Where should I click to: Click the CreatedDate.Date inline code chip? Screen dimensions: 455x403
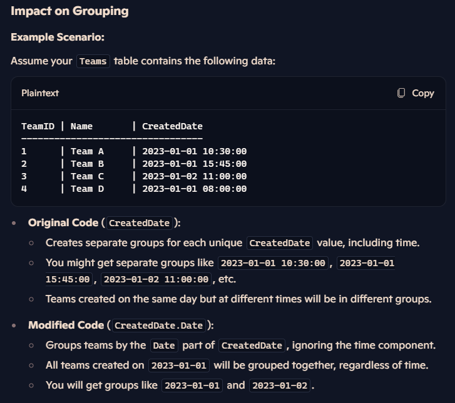(x=159, y=326)
